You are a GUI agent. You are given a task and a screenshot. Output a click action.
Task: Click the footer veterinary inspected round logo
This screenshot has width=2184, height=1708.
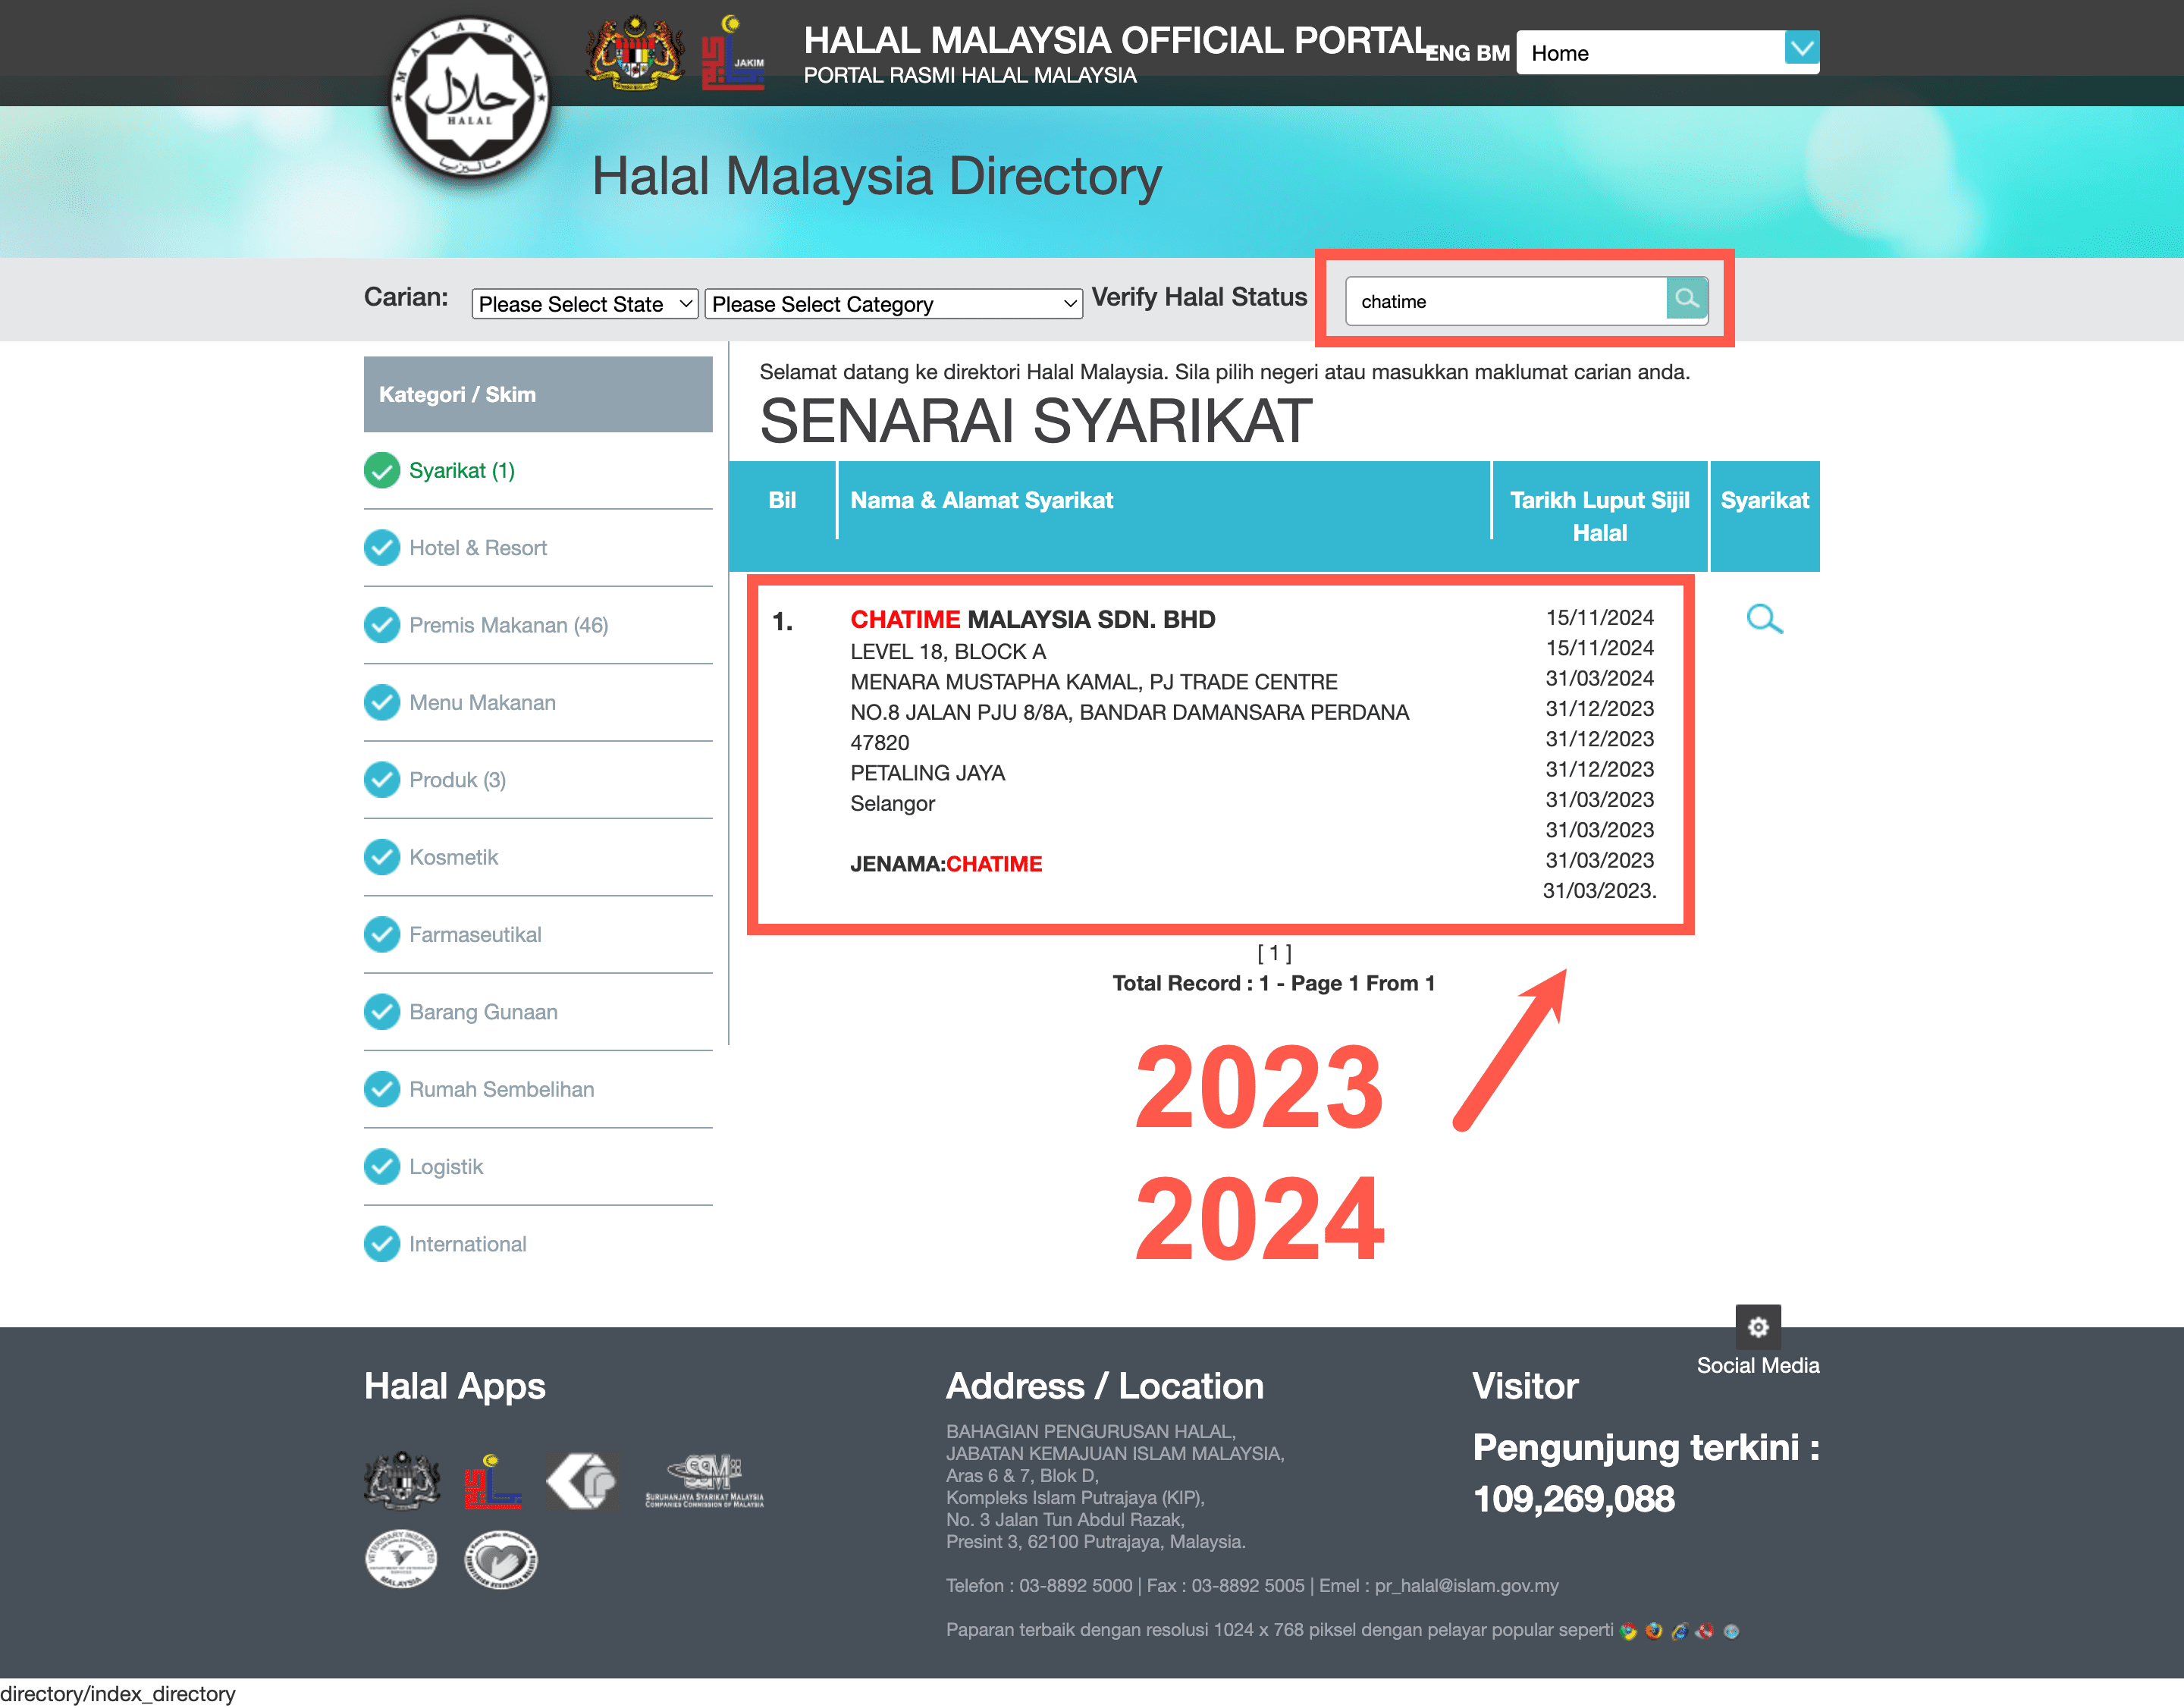click(x=401, y=1558)
